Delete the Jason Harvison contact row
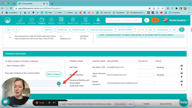 click(182, 77)
